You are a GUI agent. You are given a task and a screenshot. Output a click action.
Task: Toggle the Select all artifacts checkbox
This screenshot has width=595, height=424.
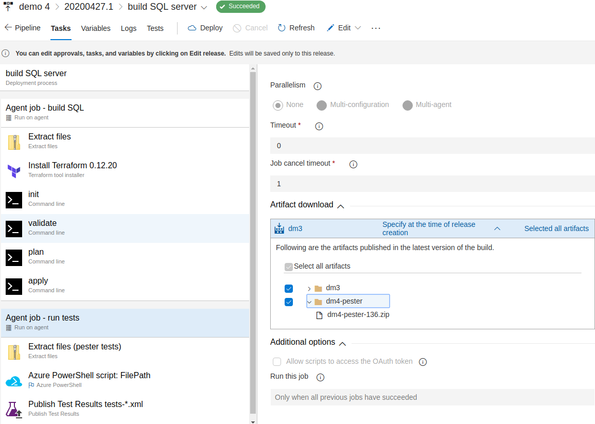(x=289, y=267)
